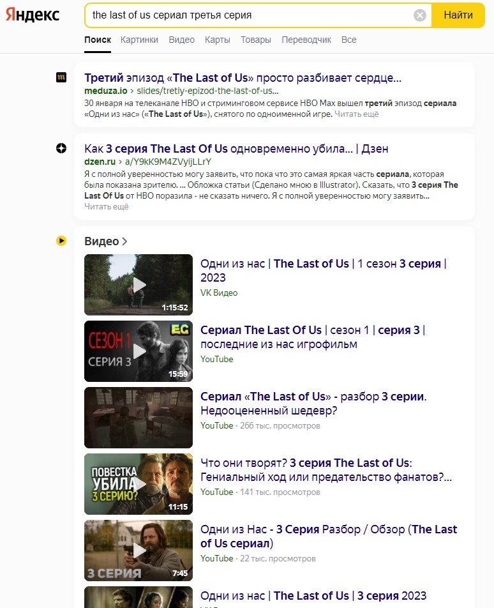The width and height of the screenshot is (494, 608).
Task: Click the yellow video play favicon icon
Action: [61, 241]
